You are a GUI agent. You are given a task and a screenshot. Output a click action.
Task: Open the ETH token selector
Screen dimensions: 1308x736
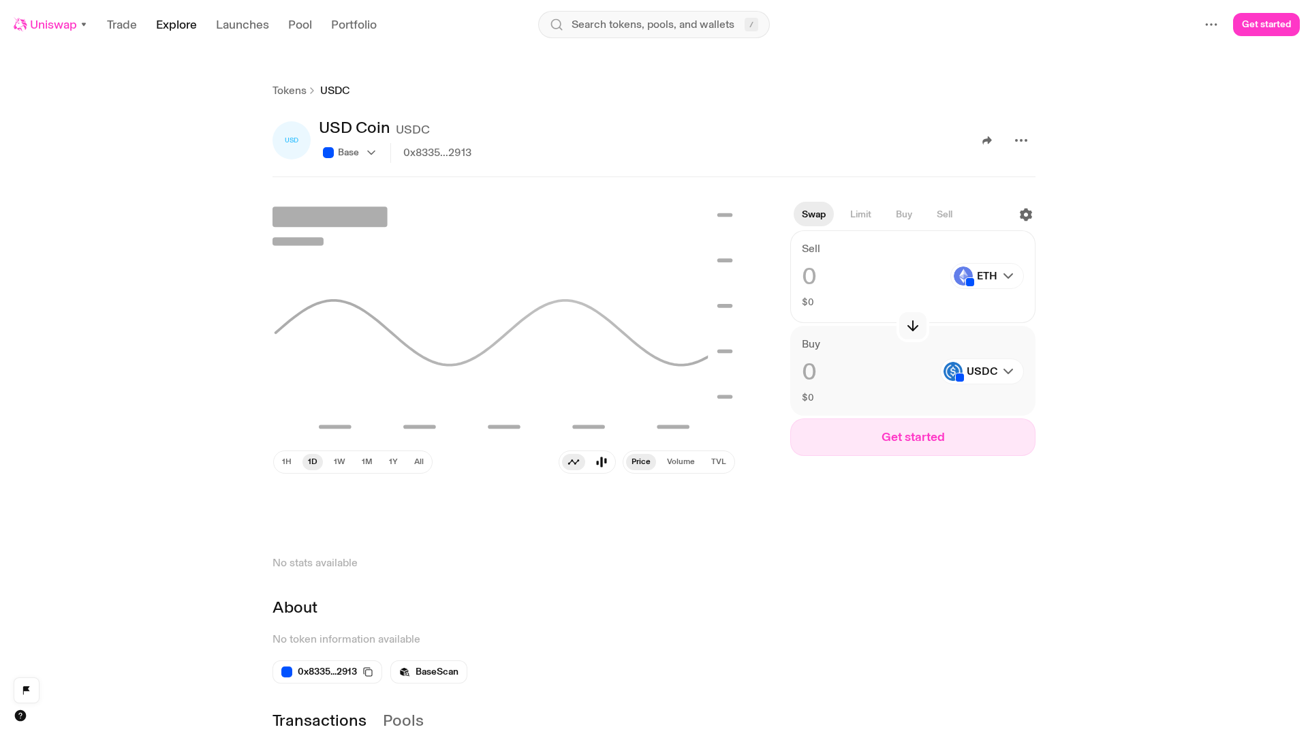[987, 276]
